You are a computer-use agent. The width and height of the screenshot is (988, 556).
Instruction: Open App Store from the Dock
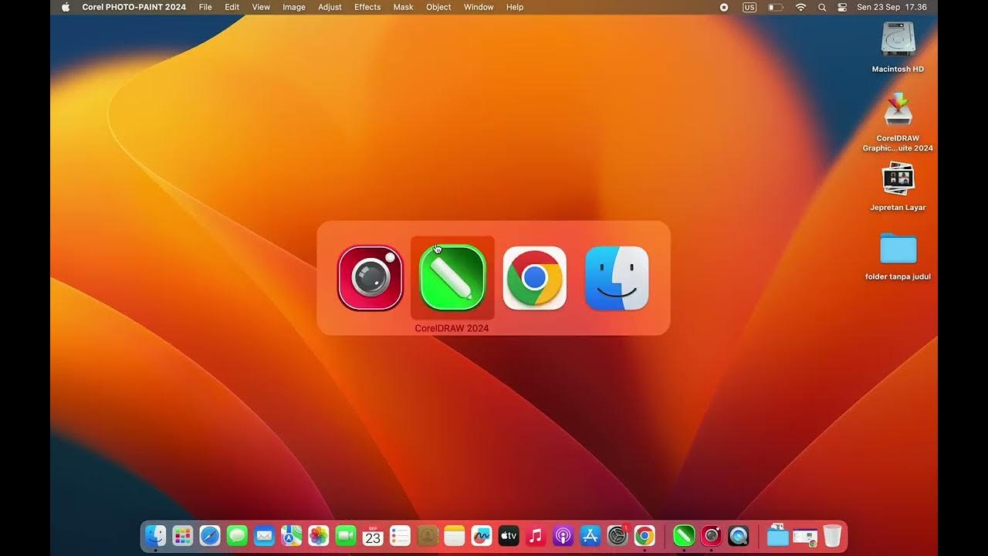pos(590,535)
